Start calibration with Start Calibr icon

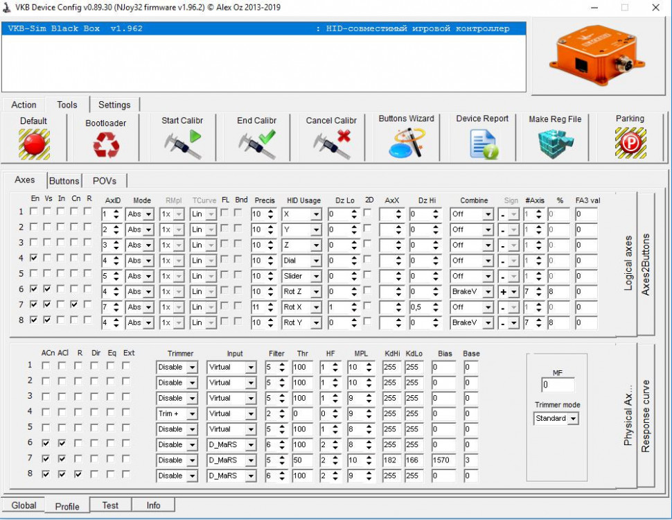coord(182,144)
